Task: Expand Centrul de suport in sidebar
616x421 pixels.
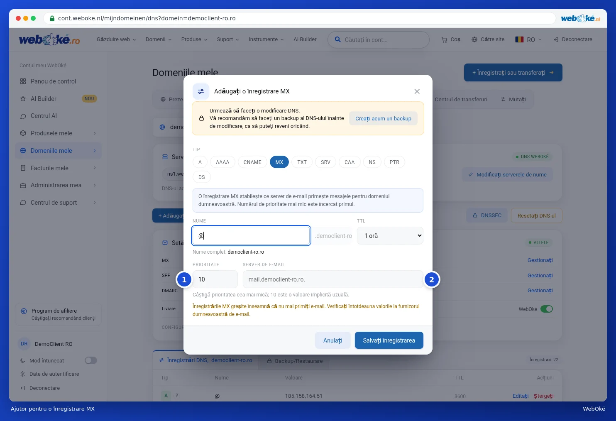Action: 58,203
